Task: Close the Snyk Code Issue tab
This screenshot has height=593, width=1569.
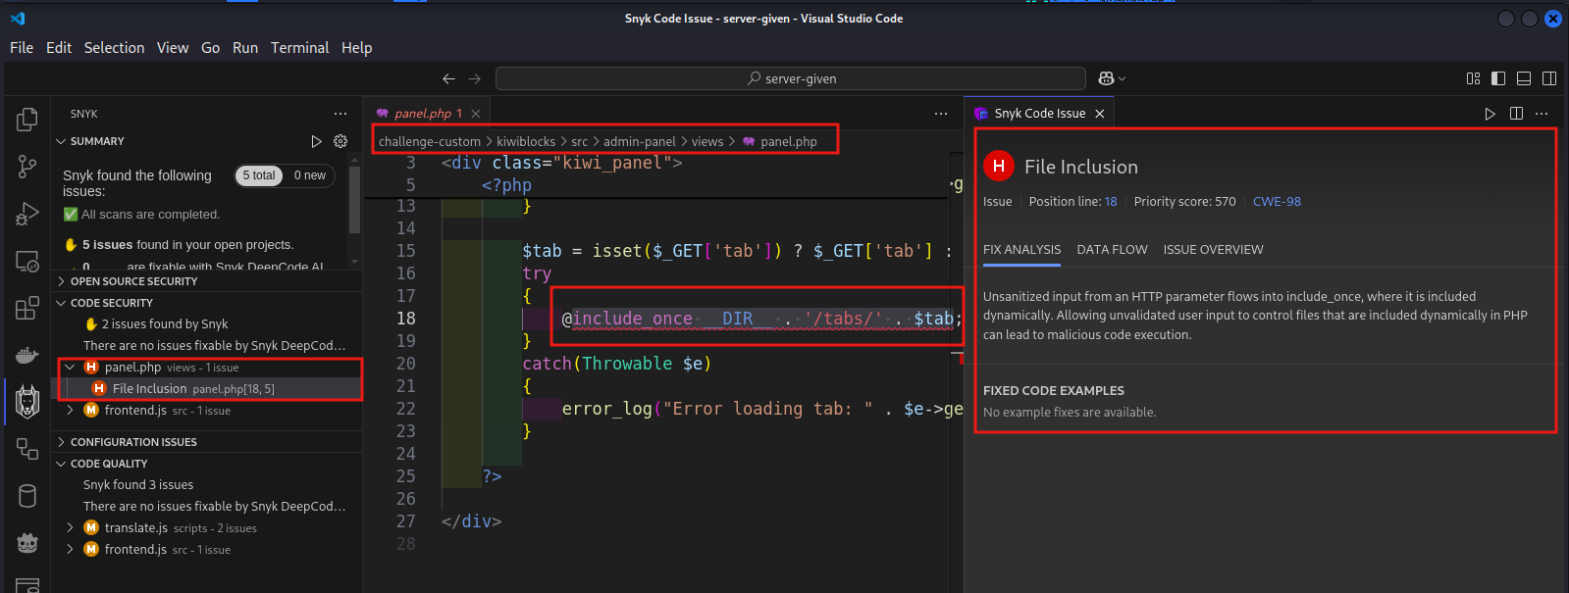Action: 1100,114
